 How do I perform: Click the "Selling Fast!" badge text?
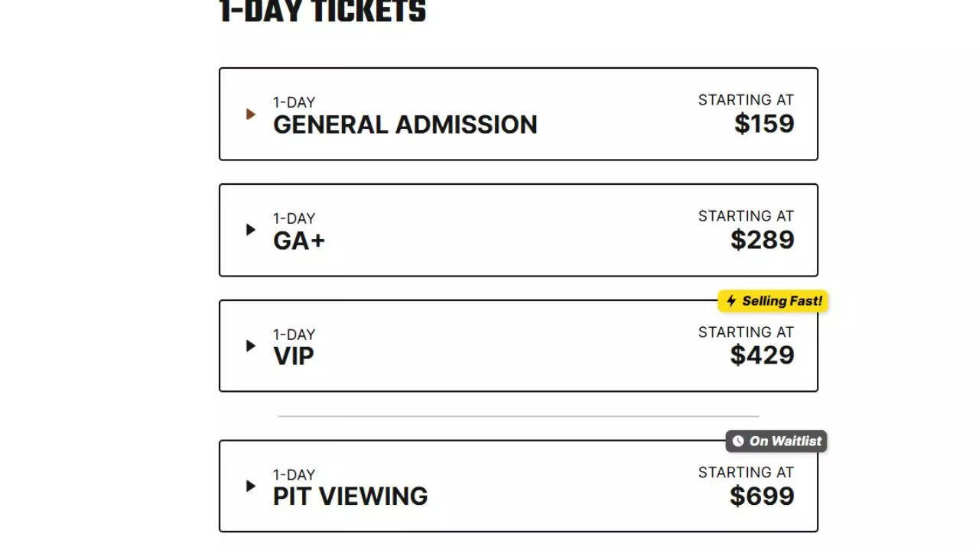[x=782, y=301]
